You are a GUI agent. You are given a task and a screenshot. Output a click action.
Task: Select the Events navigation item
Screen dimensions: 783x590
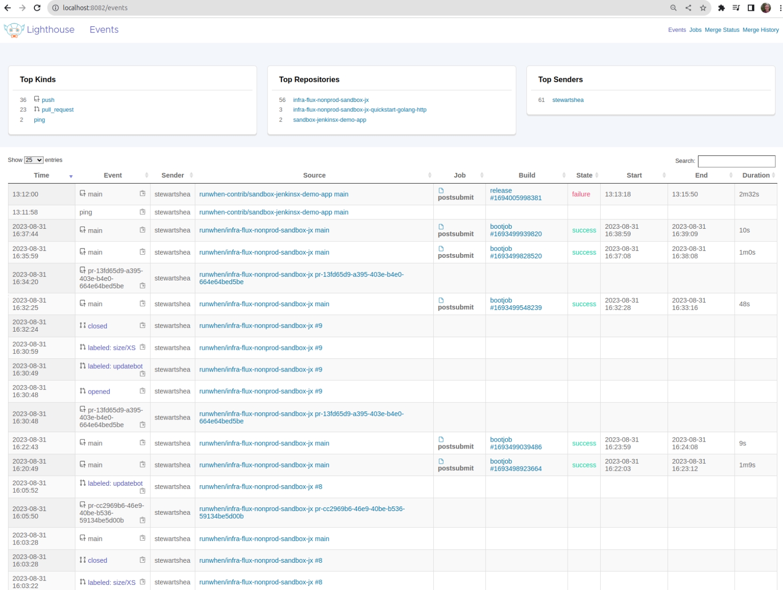(x=677, y=30)
